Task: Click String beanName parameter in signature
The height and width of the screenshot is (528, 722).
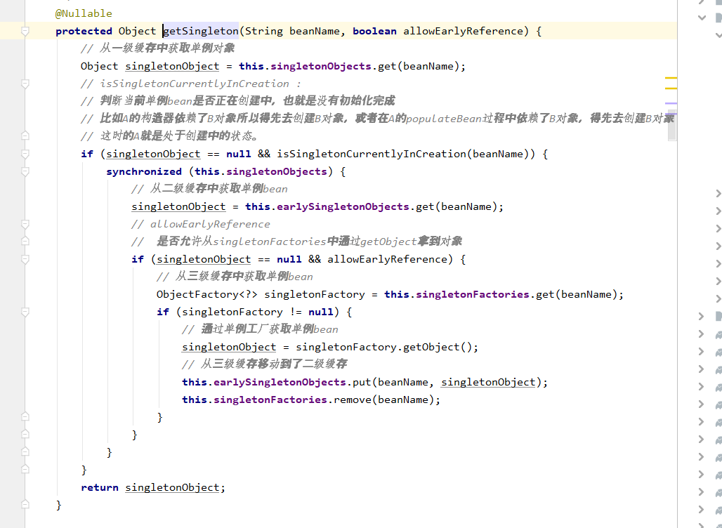Action: 292,31
